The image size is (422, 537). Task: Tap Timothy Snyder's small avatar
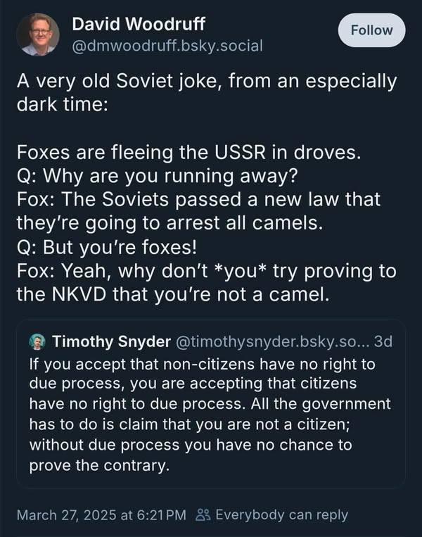click(37, 341)
